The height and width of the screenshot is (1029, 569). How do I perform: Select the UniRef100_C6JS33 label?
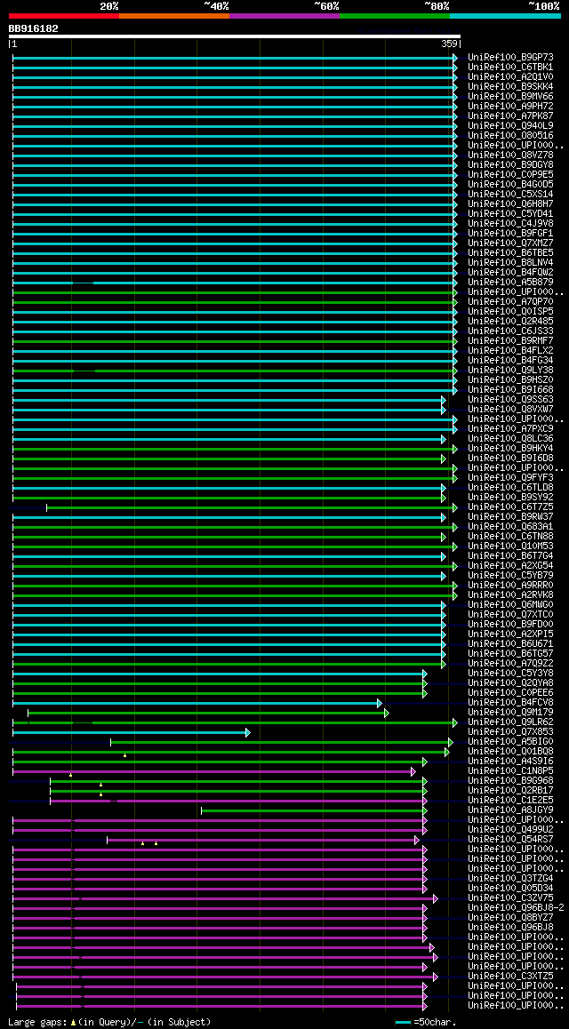click(x=510, y=331)
